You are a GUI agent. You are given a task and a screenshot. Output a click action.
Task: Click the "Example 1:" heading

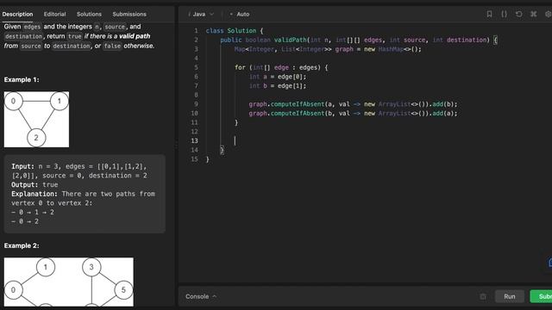(22, 80)
